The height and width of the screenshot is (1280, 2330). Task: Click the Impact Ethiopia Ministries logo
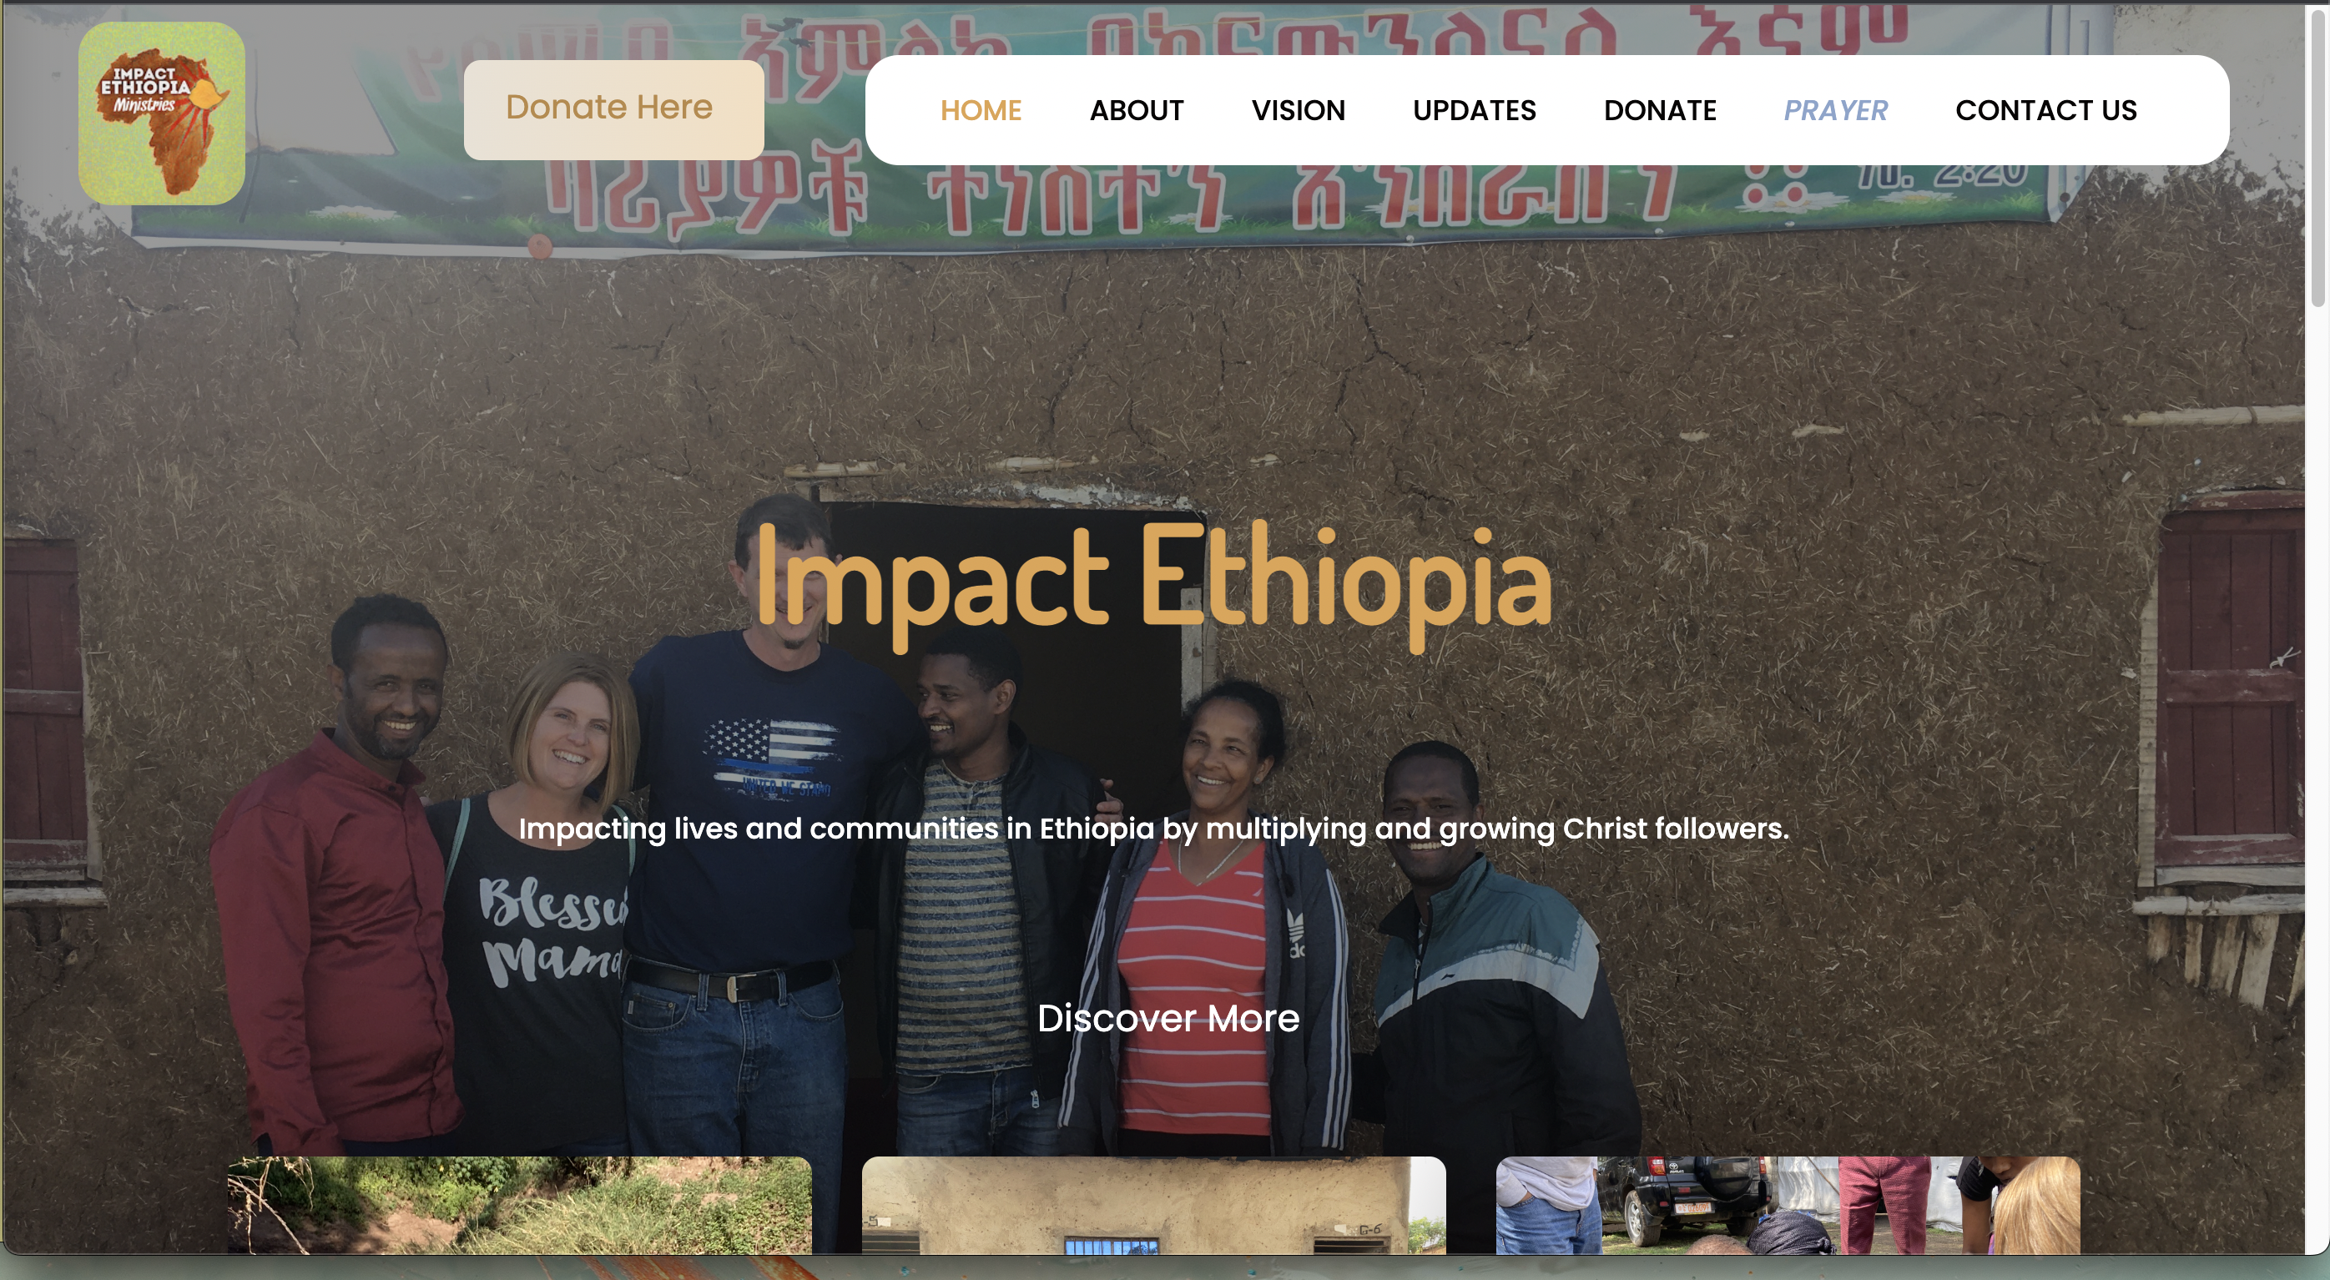click(162, 113)
